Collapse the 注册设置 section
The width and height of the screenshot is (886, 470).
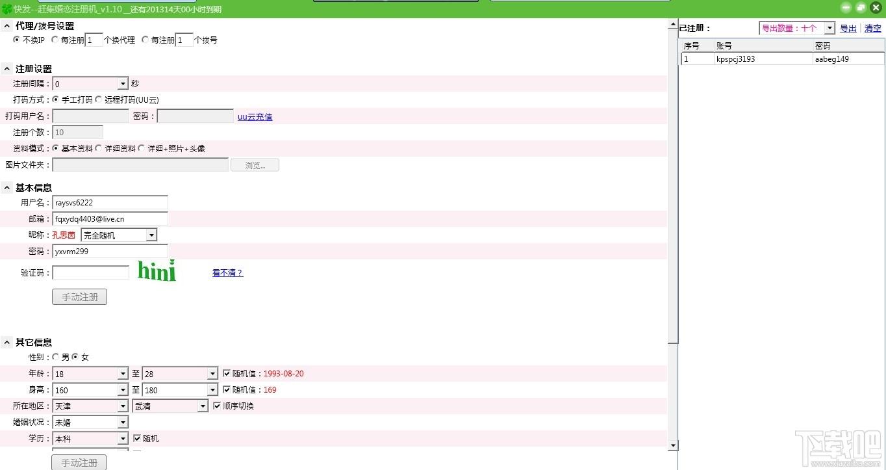[x=6, y=69]
